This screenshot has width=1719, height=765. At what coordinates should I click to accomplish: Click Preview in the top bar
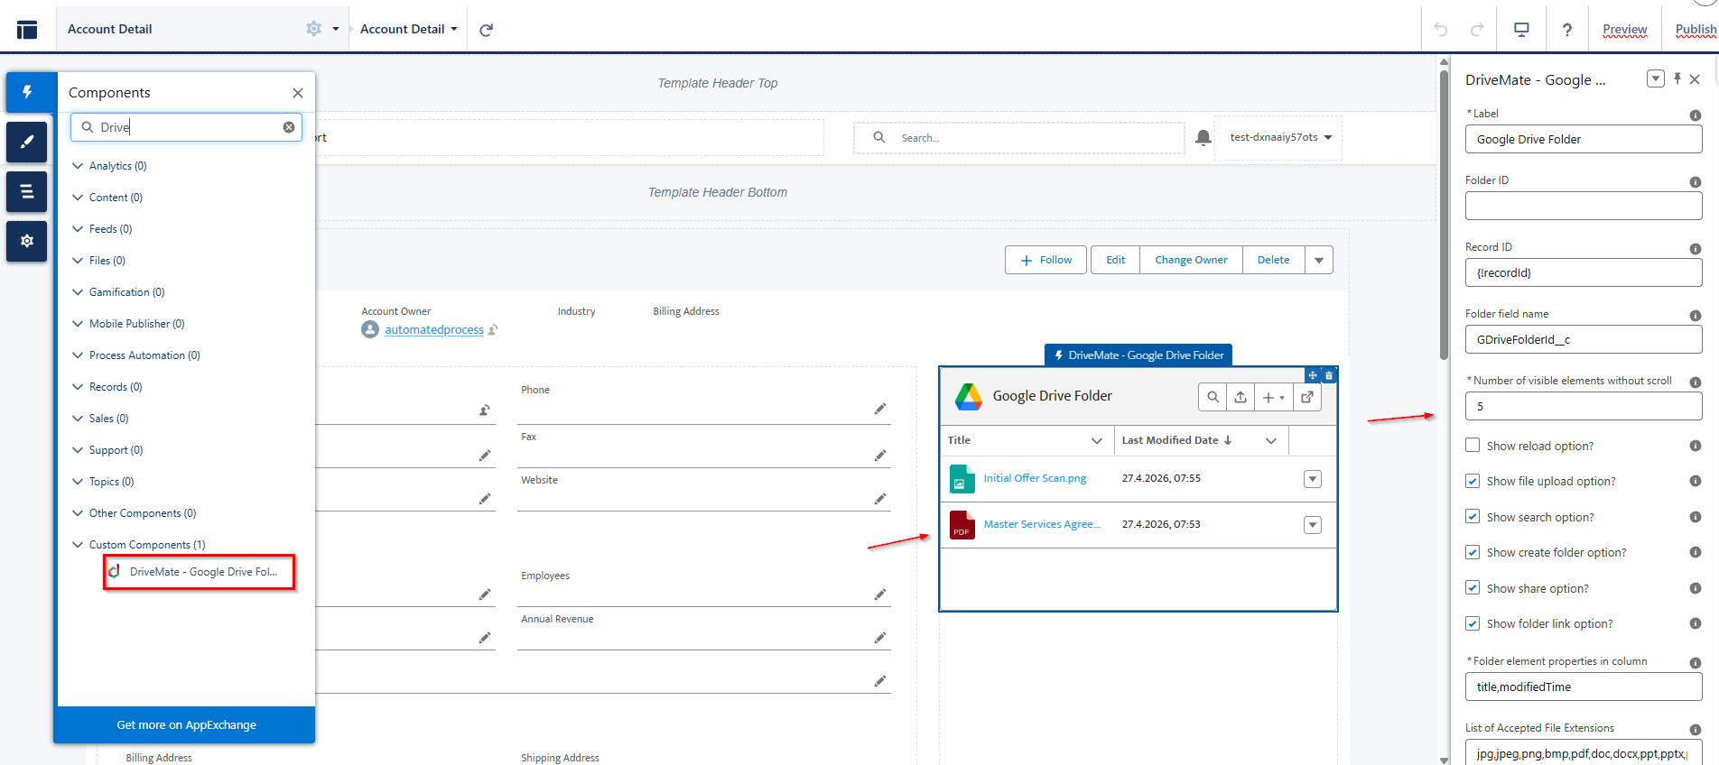(x=1624, y=30)
